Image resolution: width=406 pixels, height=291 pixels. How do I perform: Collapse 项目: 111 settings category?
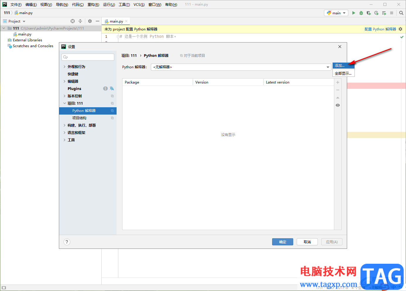coord(64,103)
